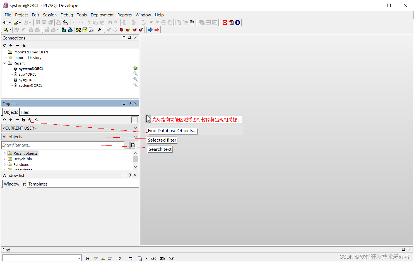Toggle whole words Abc option
Screen dimensions: 414x262
coord(162,258)
